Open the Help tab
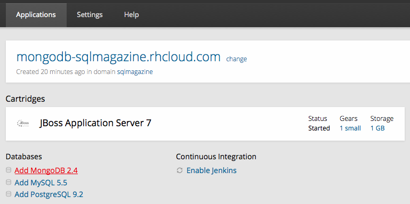The height and width of the screenshot is (204, 410). pyautogui.click(x=131, y=15)
